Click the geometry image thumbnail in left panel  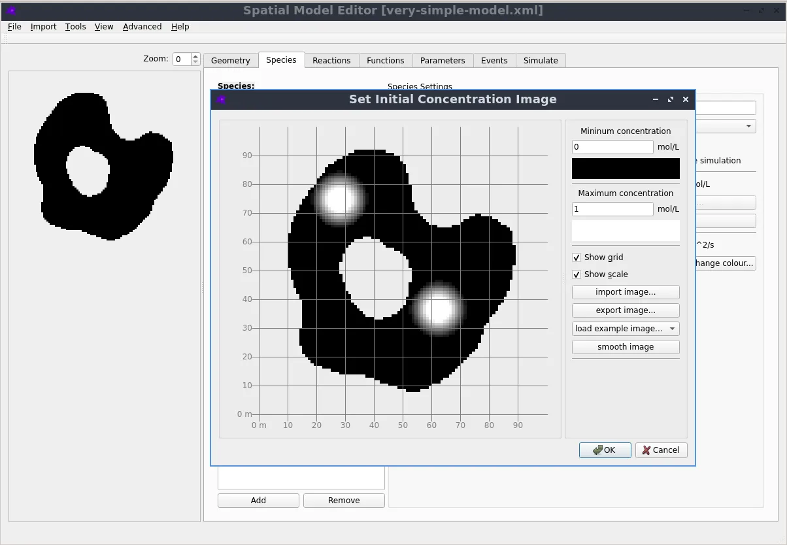[103, 166]
